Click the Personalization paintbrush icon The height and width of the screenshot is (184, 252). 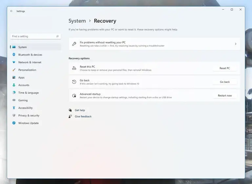pyautogui.click(x=14, y=70)
